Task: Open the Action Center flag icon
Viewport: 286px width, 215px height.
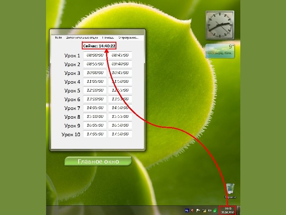Action: (x=198, y=211)
